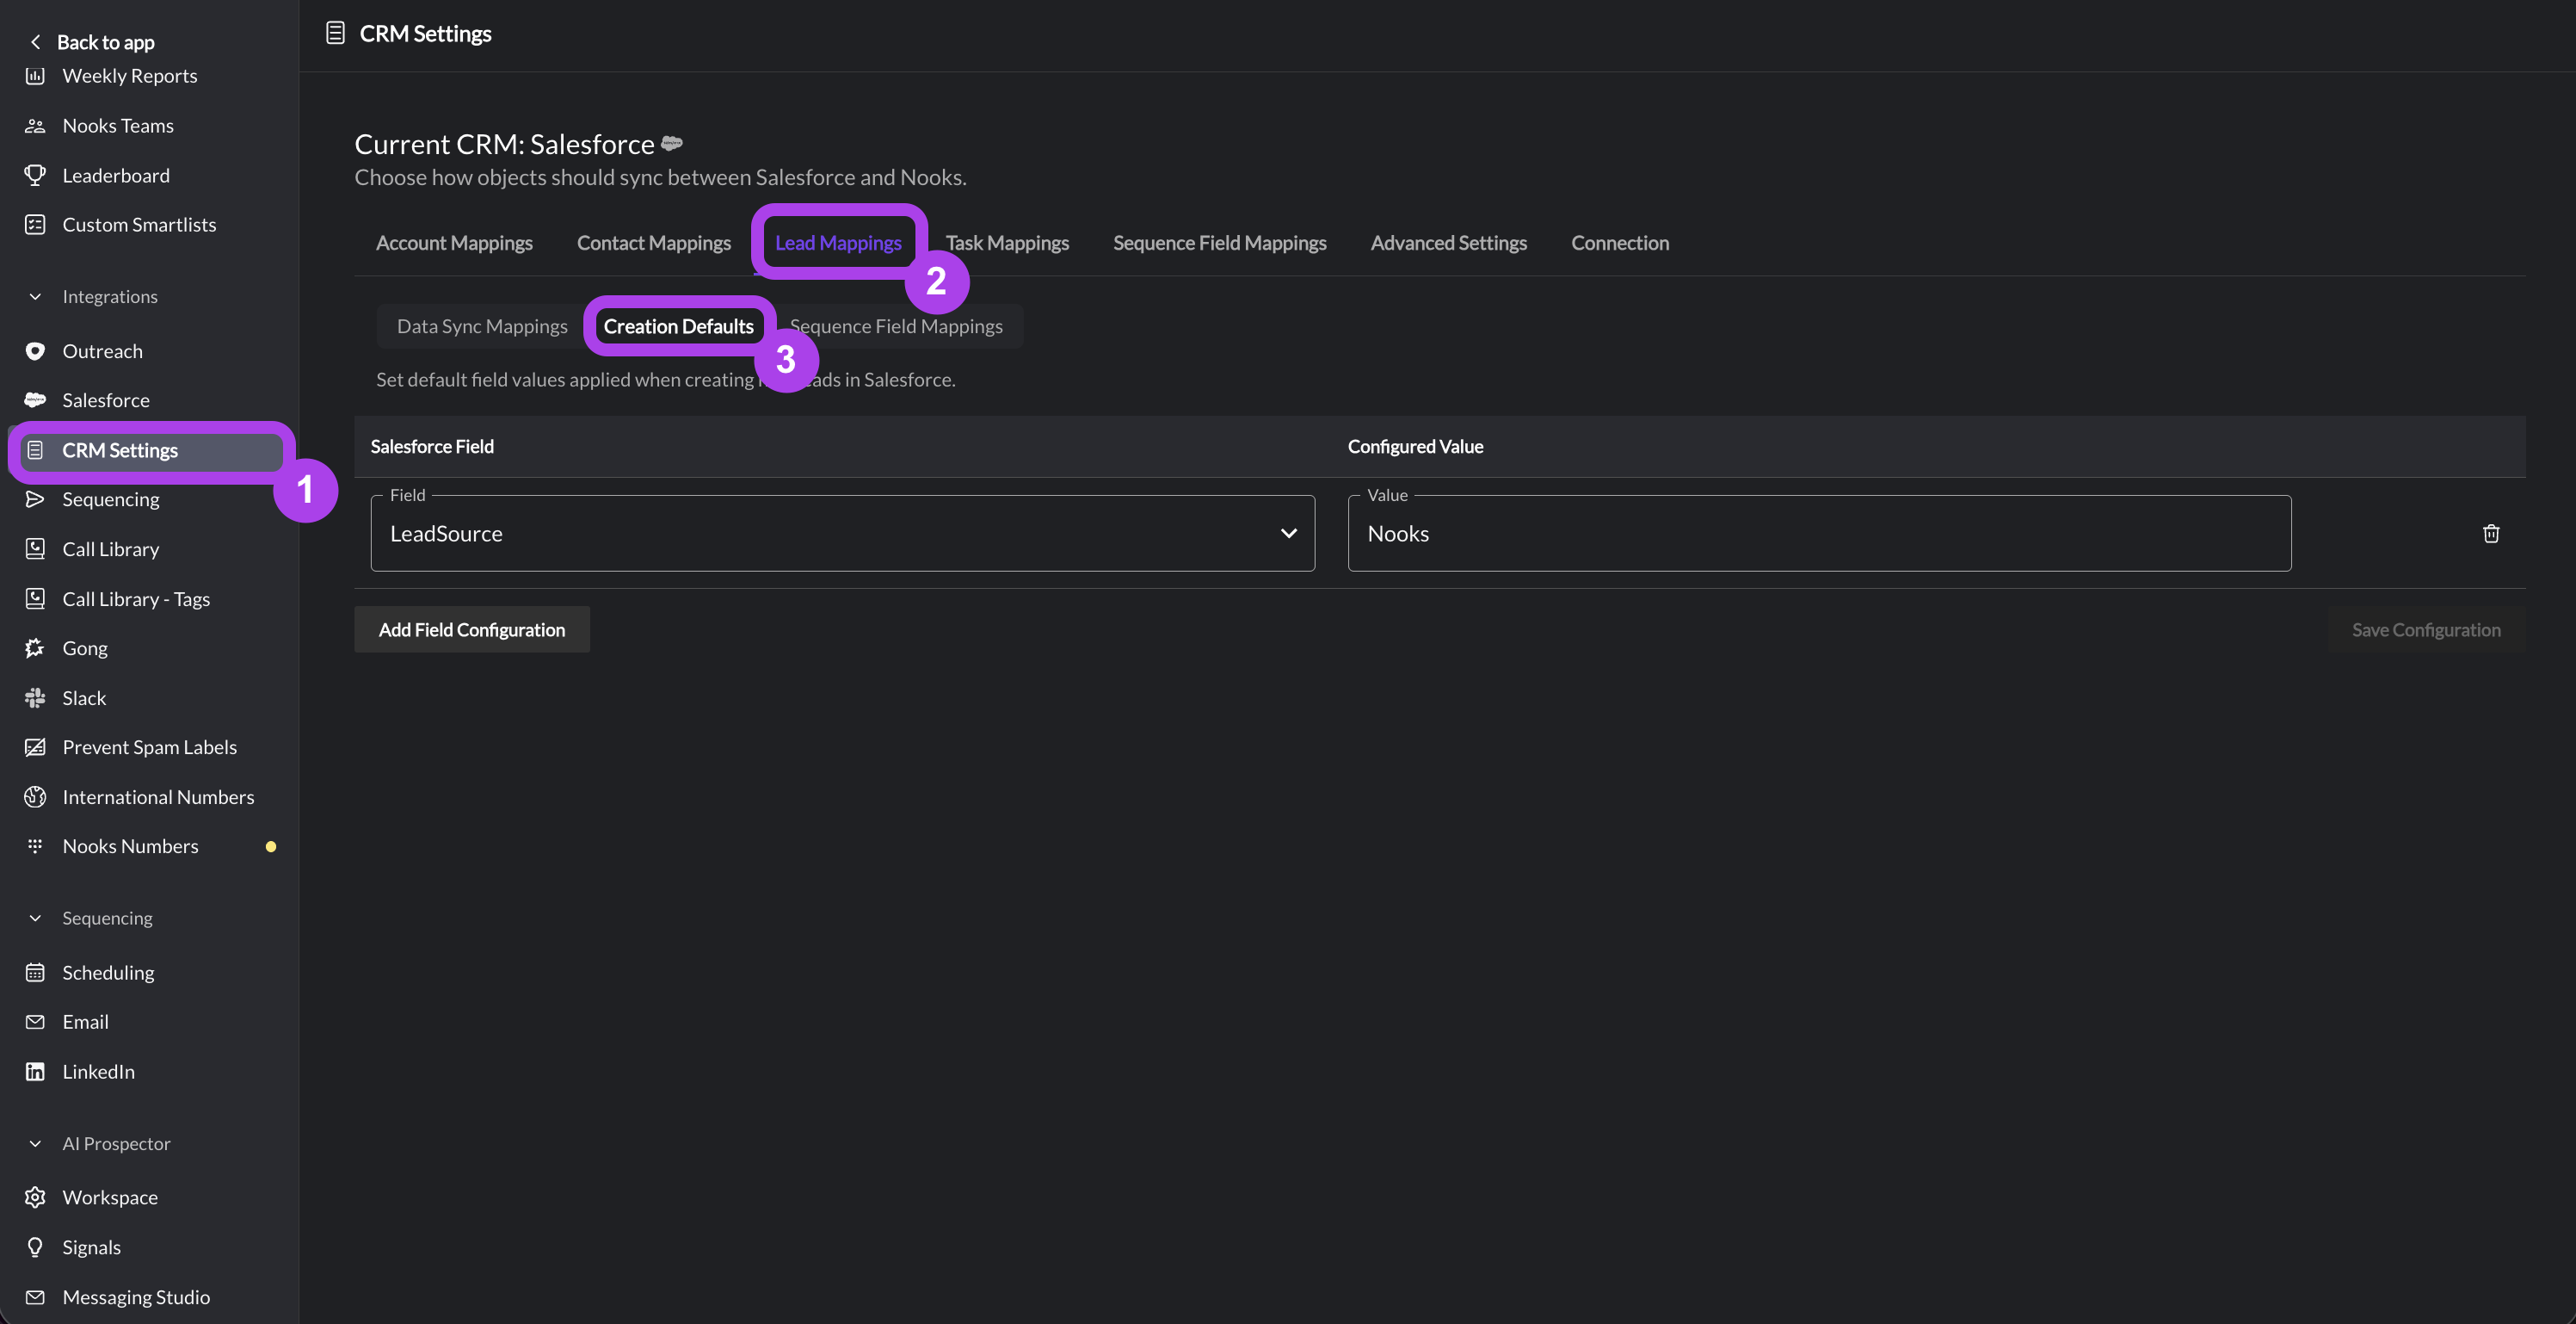Screen dimensions: 2576x1324
Task: Collapse the Integrations sidebar section
Action: [x=35, y=297]
